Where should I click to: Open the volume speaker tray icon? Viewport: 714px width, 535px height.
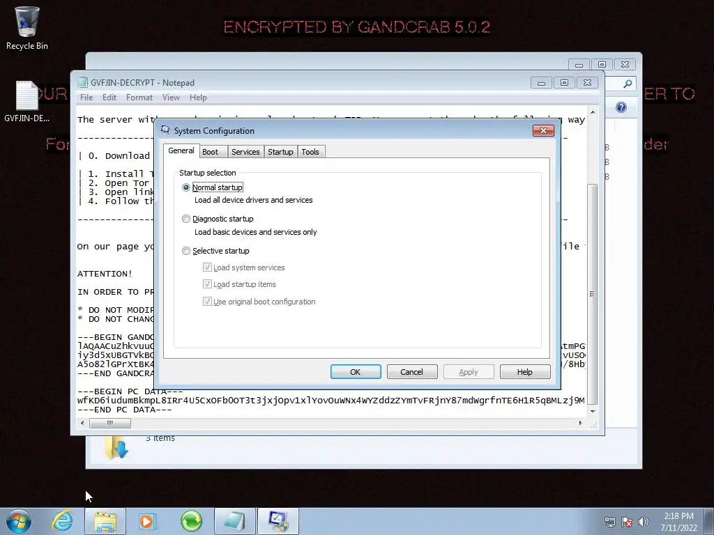644,522
